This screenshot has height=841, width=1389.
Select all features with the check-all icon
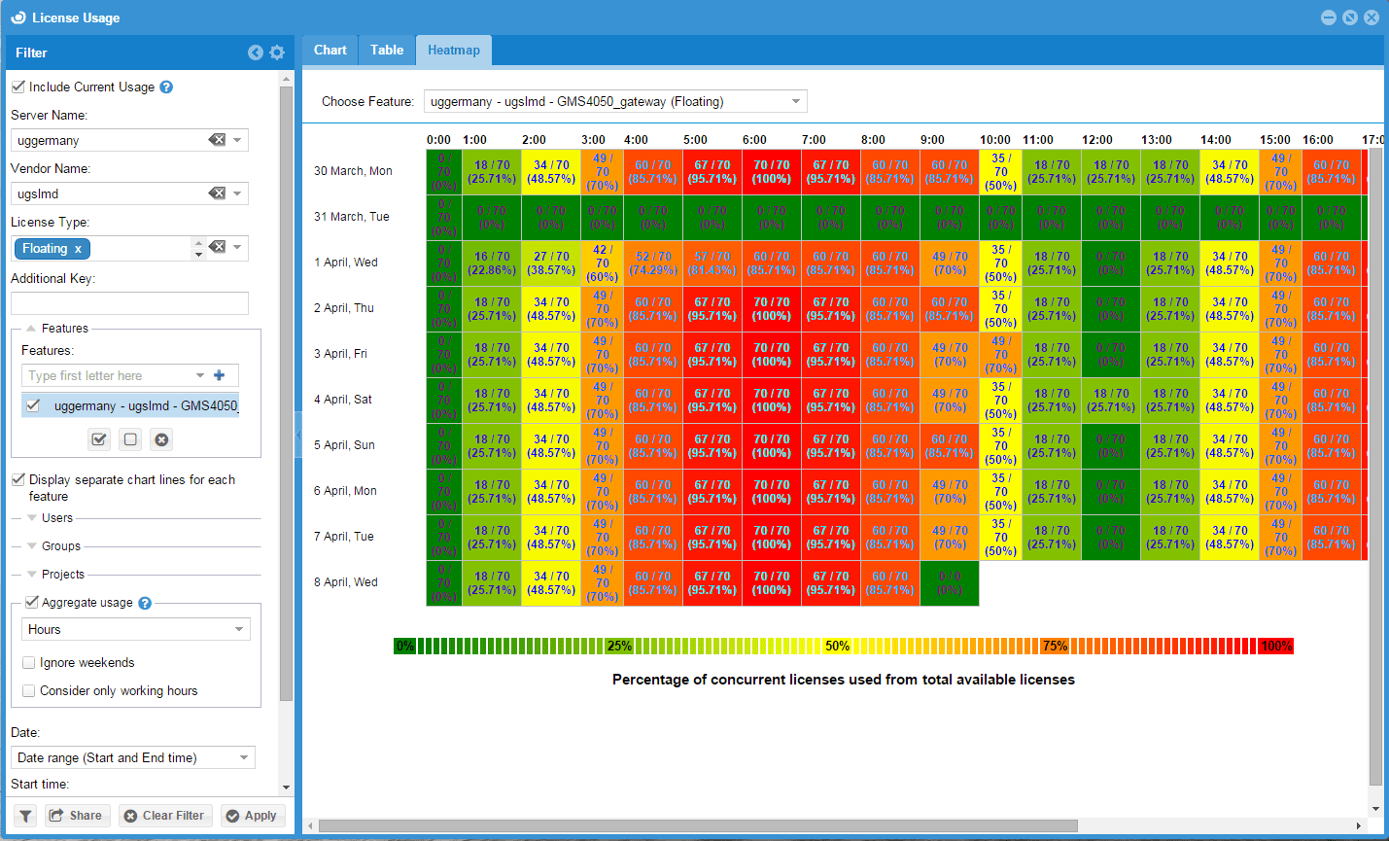(x=99, y=439)
